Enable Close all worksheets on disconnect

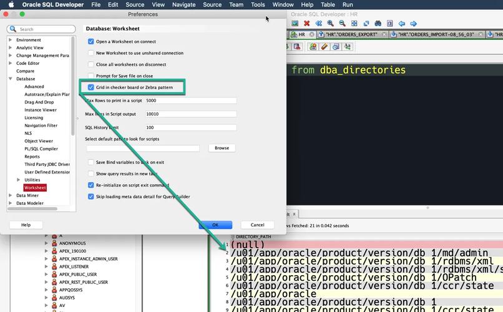(90, 64)
